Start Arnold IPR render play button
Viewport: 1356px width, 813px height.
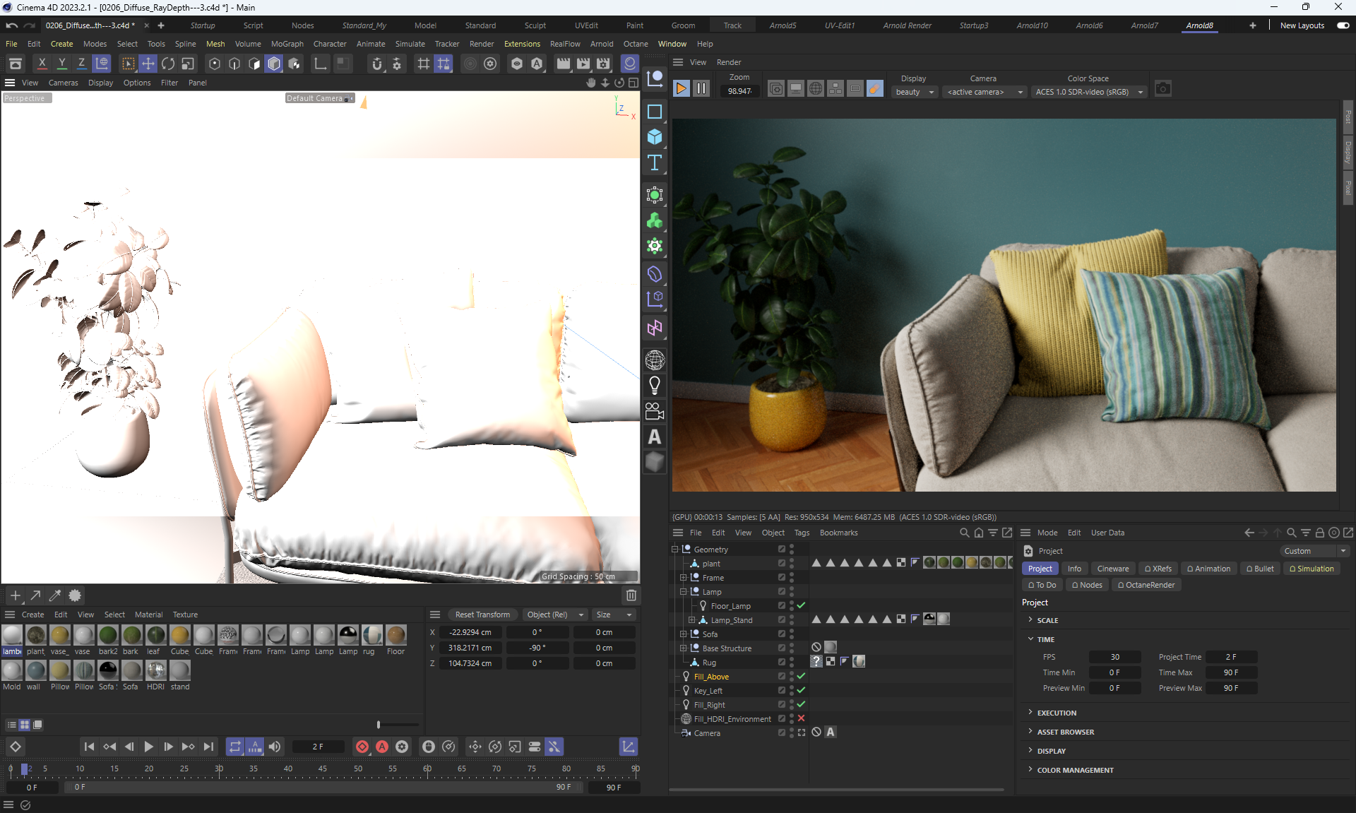[x=681, y=88]
